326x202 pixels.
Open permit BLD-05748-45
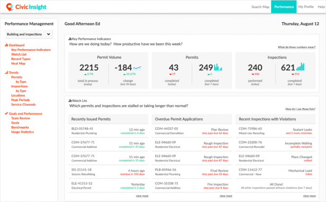(82, 128)
